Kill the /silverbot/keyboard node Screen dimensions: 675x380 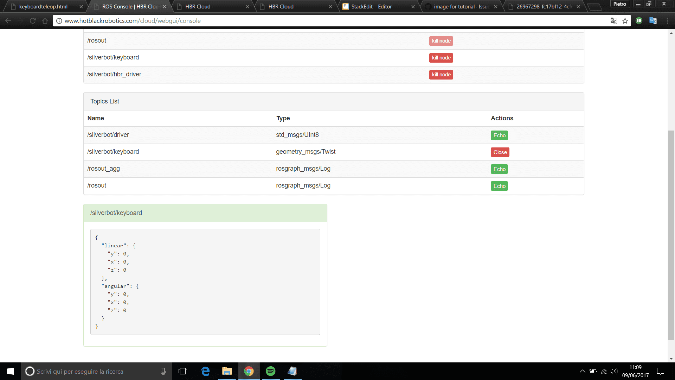click(x=441, y=58)
